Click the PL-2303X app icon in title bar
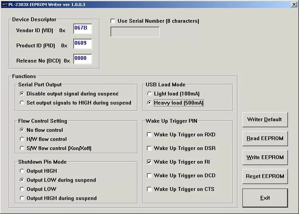 coord(4,5)
